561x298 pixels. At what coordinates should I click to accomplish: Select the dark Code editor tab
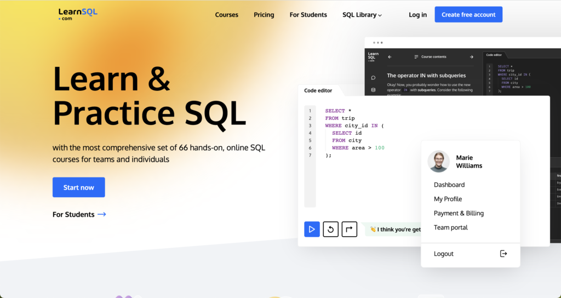click(494, 55)
